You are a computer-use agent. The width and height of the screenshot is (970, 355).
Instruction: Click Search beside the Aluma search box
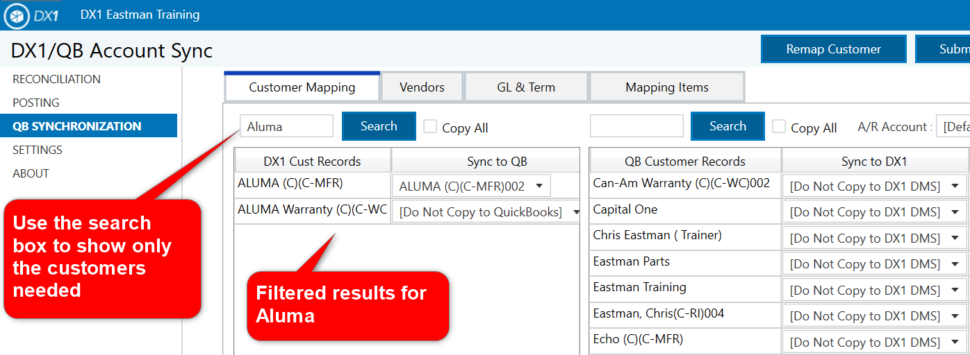pos(379,126)
